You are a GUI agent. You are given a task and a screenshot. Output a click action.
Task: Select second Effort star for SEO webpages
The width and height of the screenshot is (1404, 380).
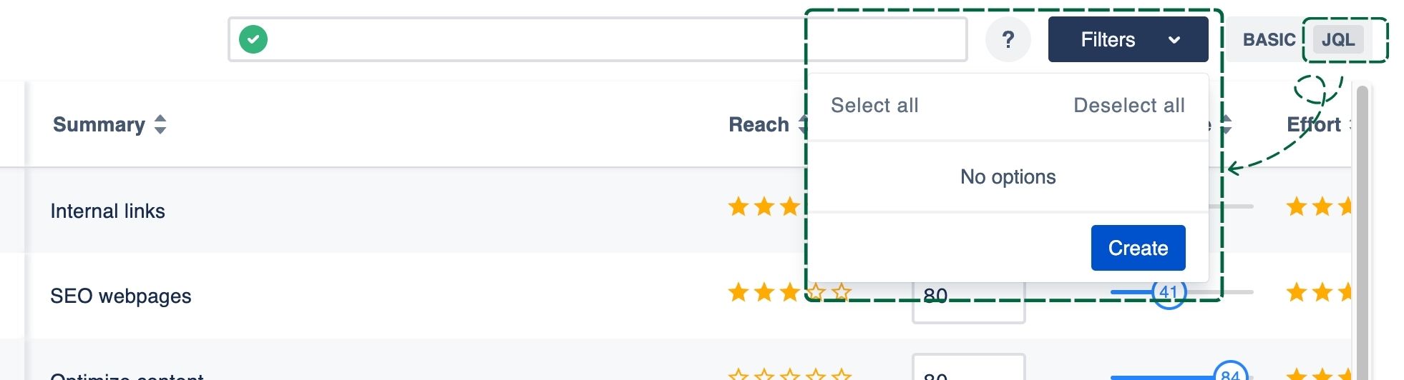click(1322, 292)
